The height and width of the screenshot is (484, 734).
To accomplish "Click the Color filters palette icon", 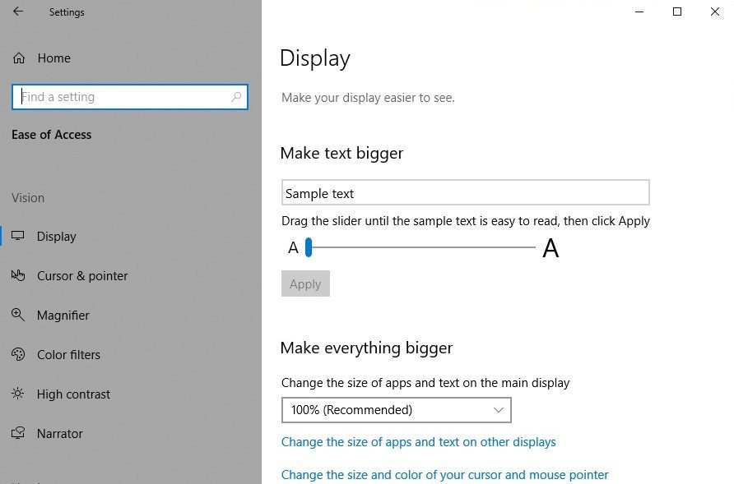I will click(x=18, y=354).
